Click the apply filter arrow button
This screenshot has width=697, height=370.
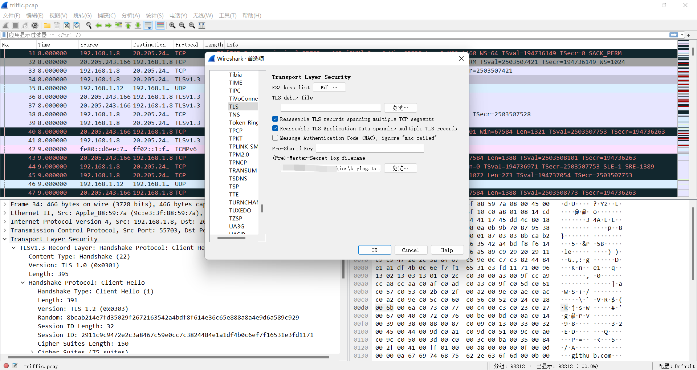pos(674,35)
